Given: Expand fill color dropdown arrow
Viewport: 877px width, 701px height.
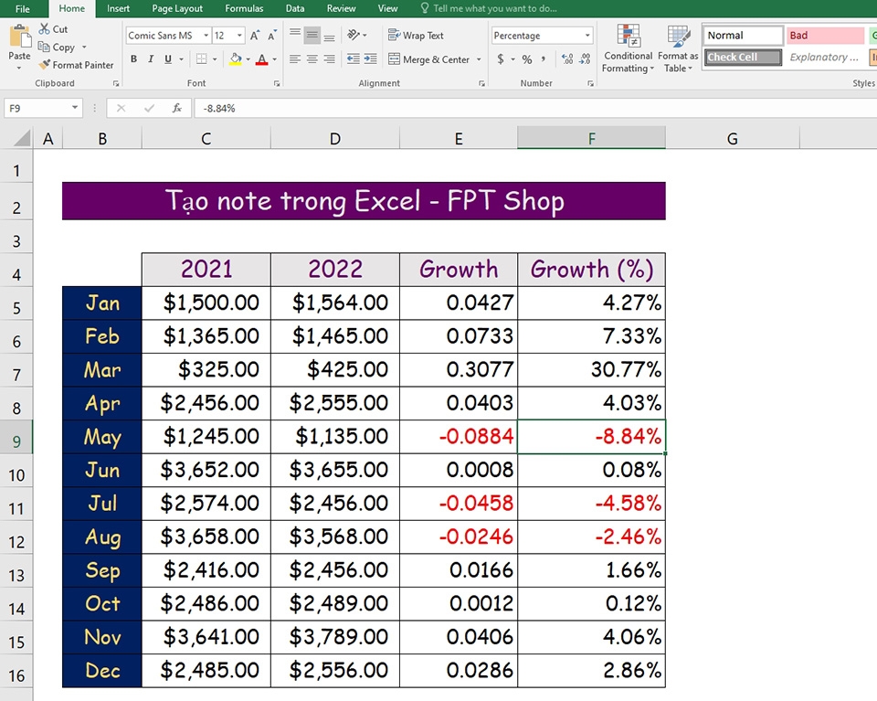Looking at the screenshot, I should (248, 58).
